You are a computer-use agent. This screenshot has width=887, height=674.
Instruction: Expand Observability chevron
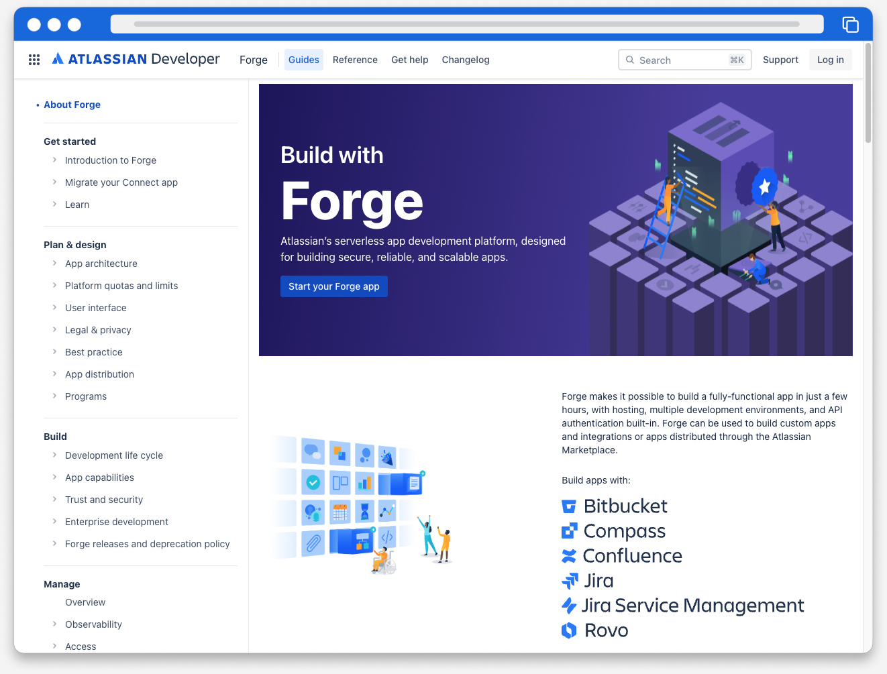[54, 624]
